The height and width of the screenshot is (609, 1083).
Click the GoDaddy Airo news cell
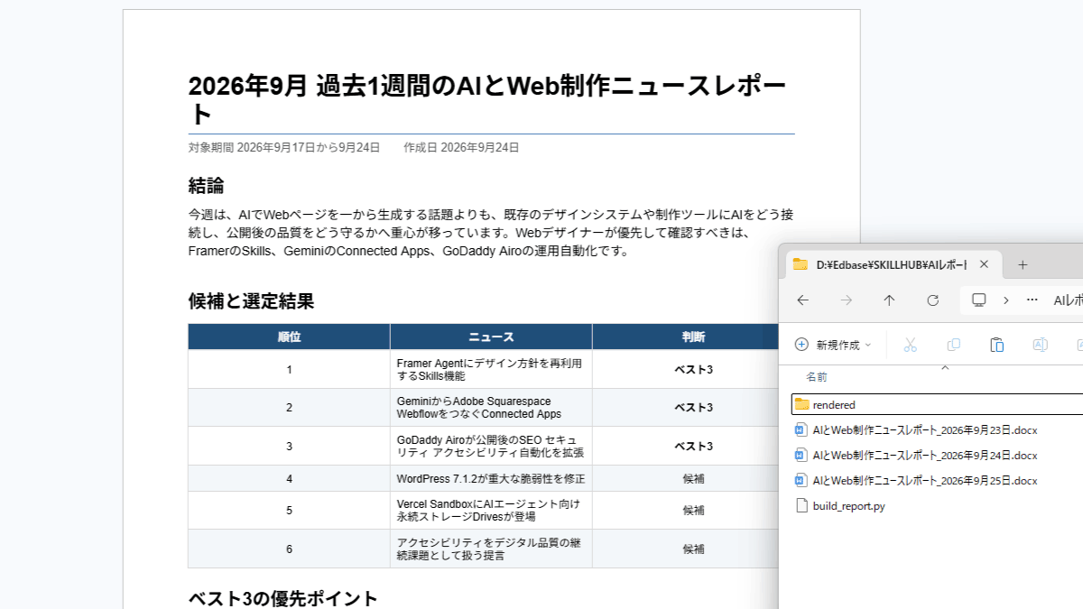[491, 446]
